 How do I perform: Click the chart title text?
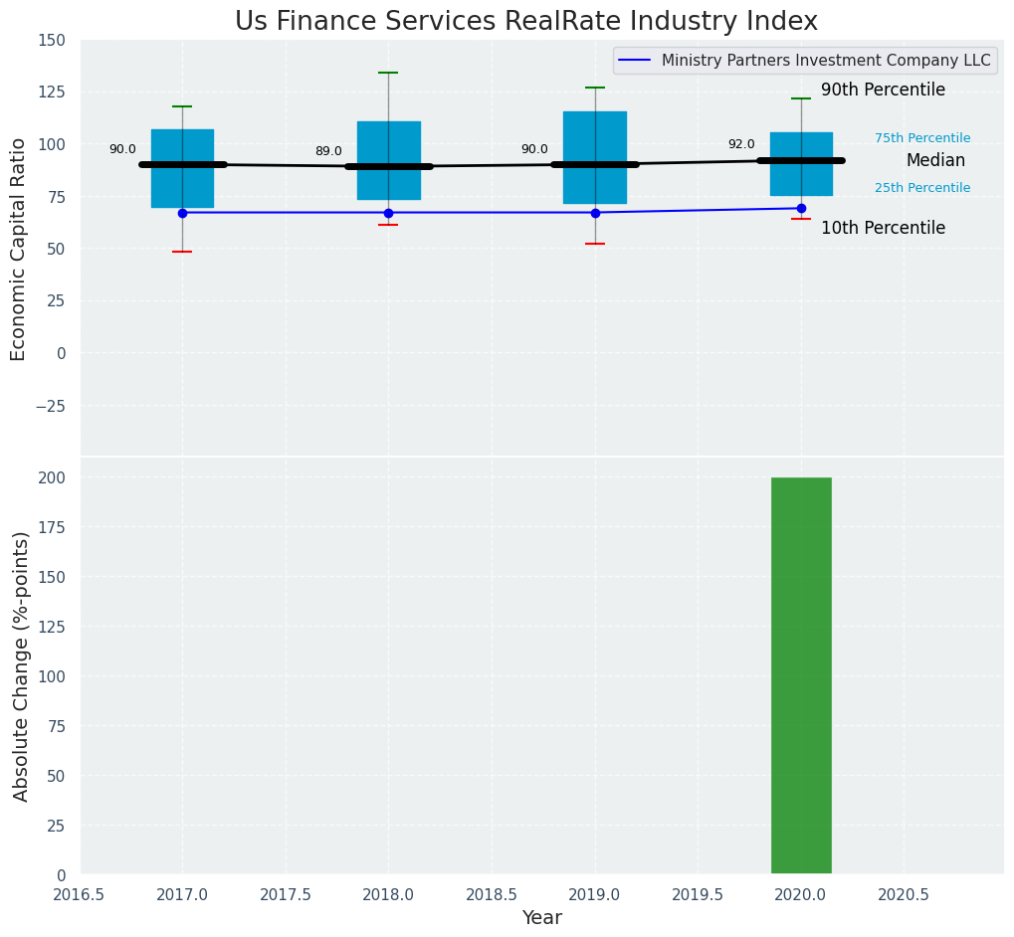click(525, 22)
